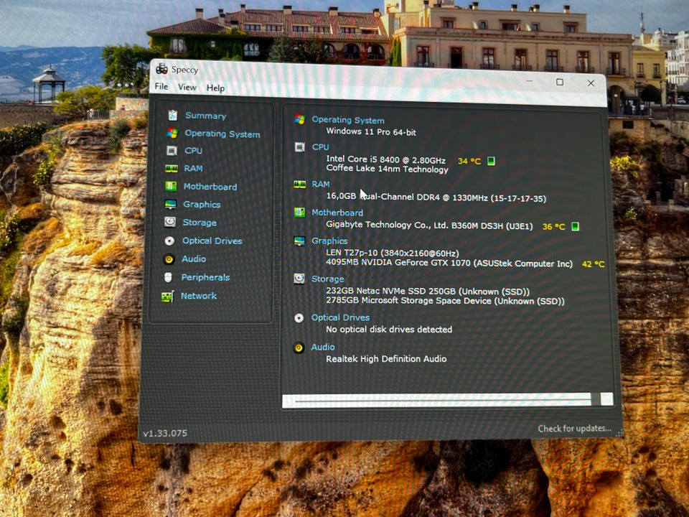Viewport: 689px width, 517px height.
Task: Click the Coffee Lake 14nm Technology text
Action: (x=387, y=168)
